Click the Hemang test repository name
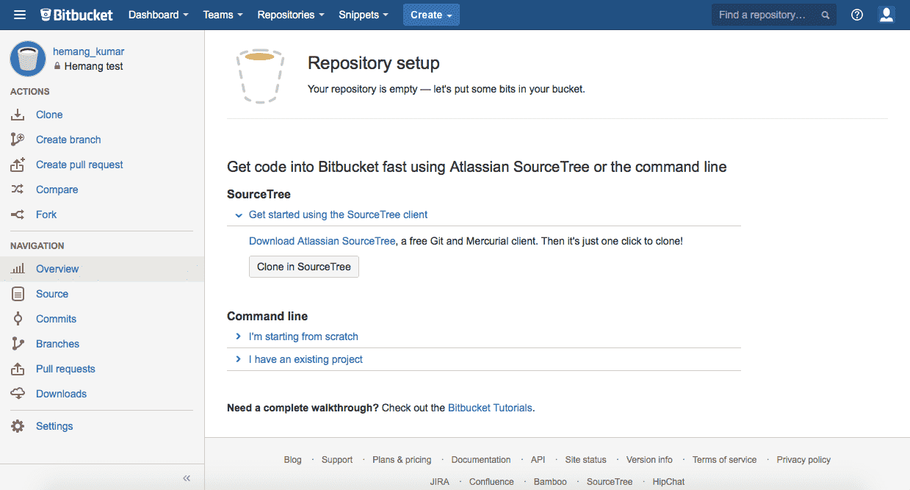 click(x=93, y=66)
